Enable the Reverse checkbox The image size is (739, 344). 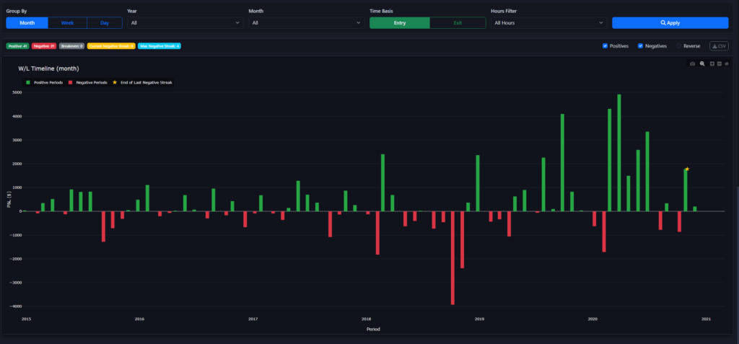[679, 46]
